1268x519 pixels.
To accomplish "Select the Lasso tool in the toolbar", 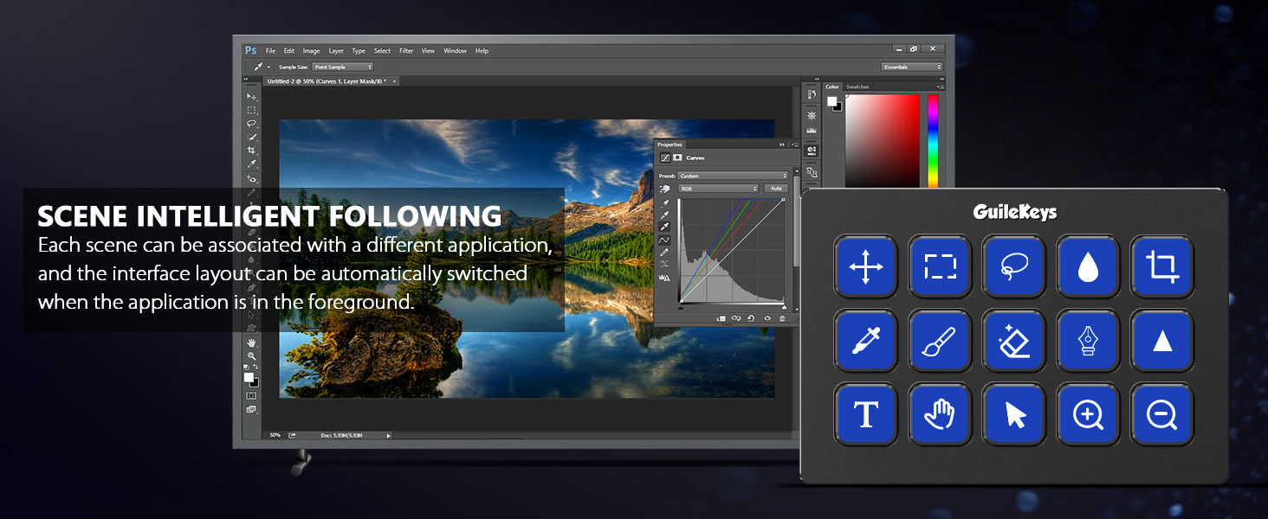I will tap(251, 124).
